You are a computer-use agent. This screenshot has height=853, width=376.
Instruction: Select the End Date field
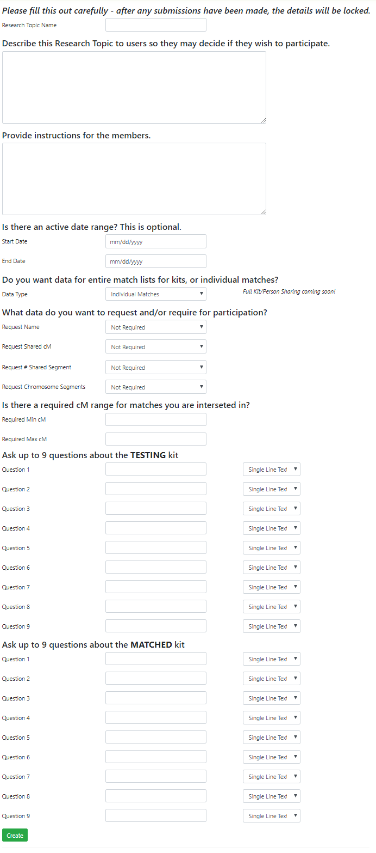click(x=155, y=261)
